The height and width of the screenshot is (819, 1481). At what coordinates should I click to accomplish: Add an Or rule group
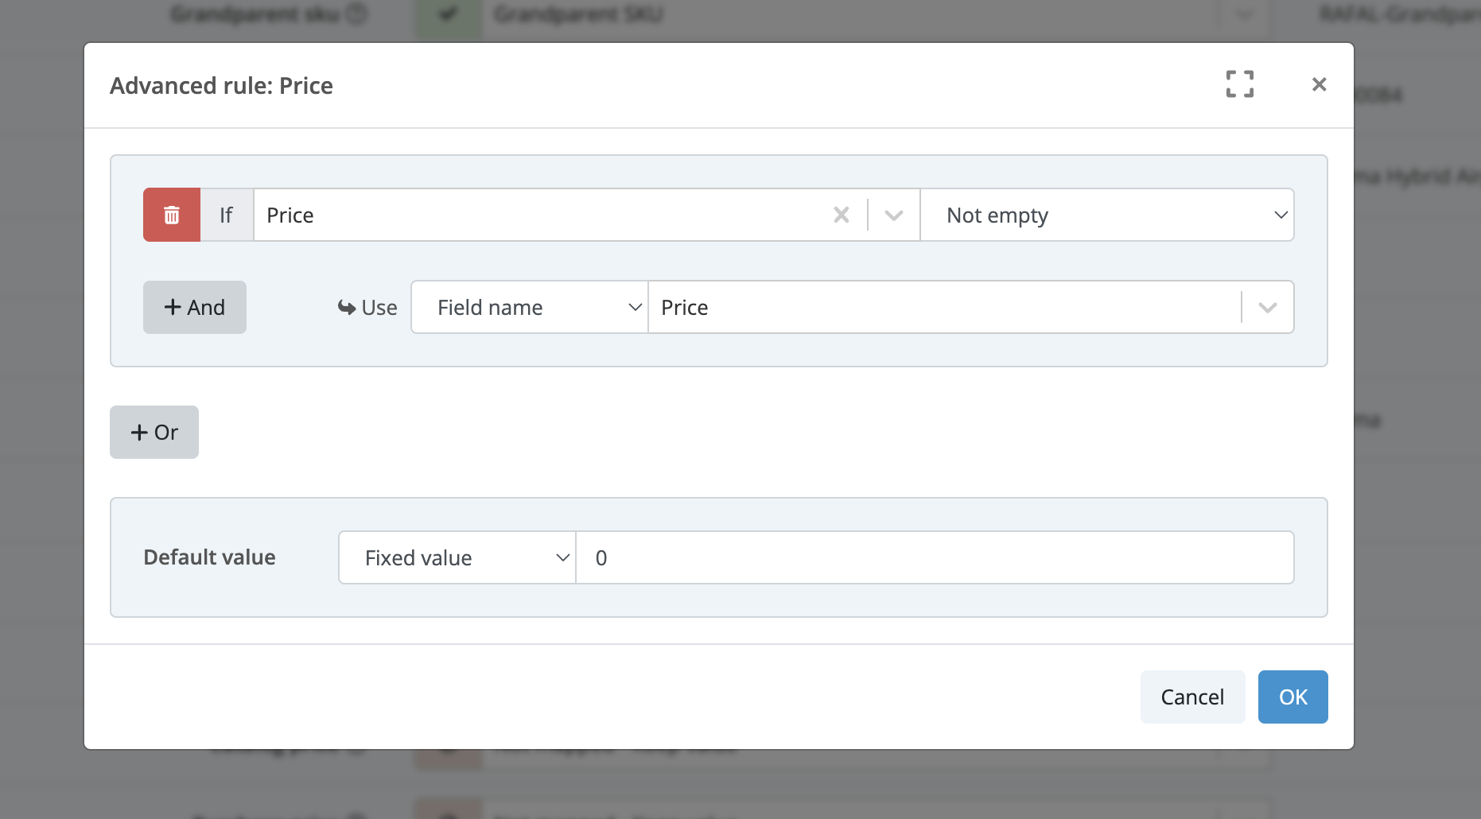(154, 432)
